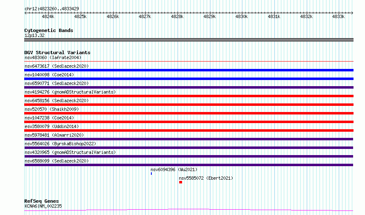Open the nsv520570 (Shaikh2009) variant label
Viewport: 365px width, 215px height.
click(x=52, y=109)
